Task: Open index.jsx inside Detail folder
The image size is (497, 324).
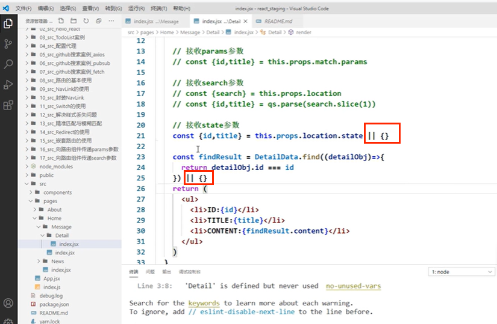Action: (70, 244)
